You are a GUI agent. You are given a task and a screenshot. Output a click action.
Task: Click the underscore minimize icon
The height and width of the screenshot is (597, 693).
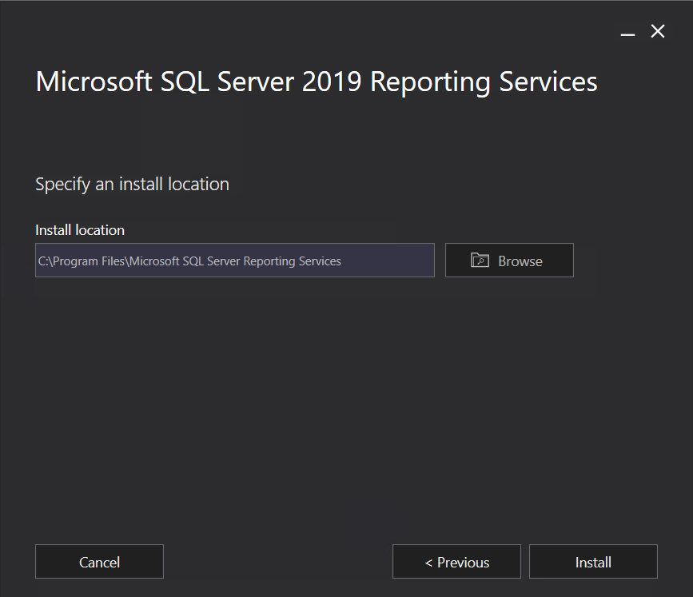pyautogui.click(x=627, y=34)
